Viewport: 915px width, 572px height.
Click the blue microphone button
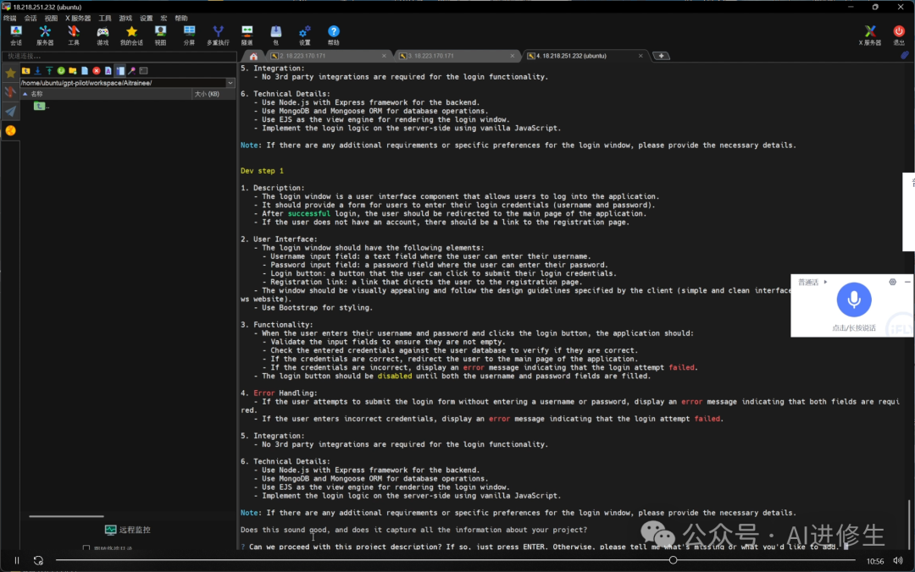(x=854, y=300)
